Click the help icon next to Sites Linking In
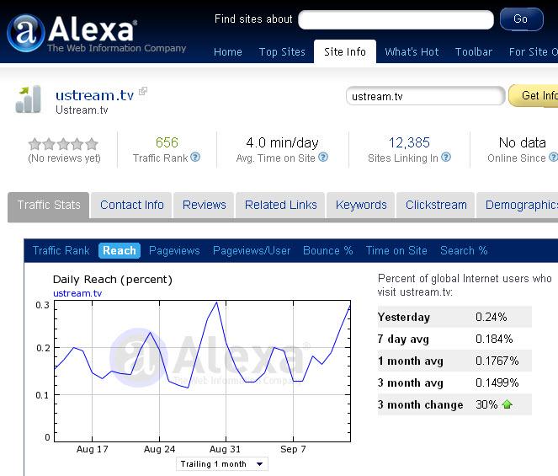The height and width of the screenshot is (476, 558). pos(446,158)
